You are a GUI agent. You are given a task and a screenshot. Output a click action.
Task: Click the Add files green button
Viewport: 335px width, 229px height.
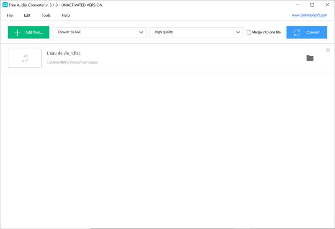tap(28, 33)
